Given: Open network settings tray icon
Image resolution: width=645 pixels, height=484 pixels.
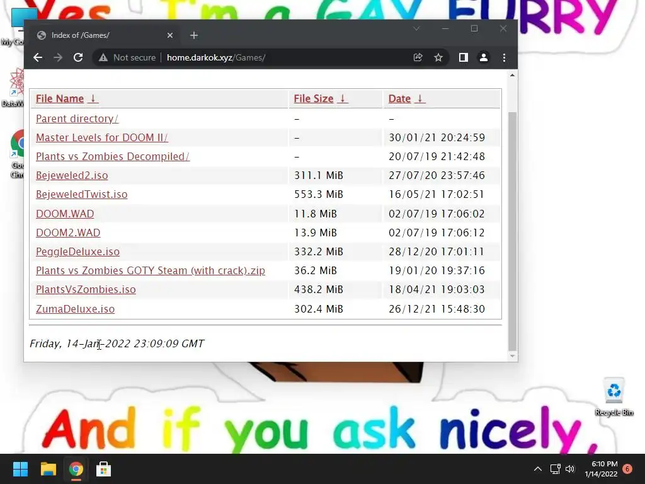Looking at the screenshot, I should pos(556,469).
